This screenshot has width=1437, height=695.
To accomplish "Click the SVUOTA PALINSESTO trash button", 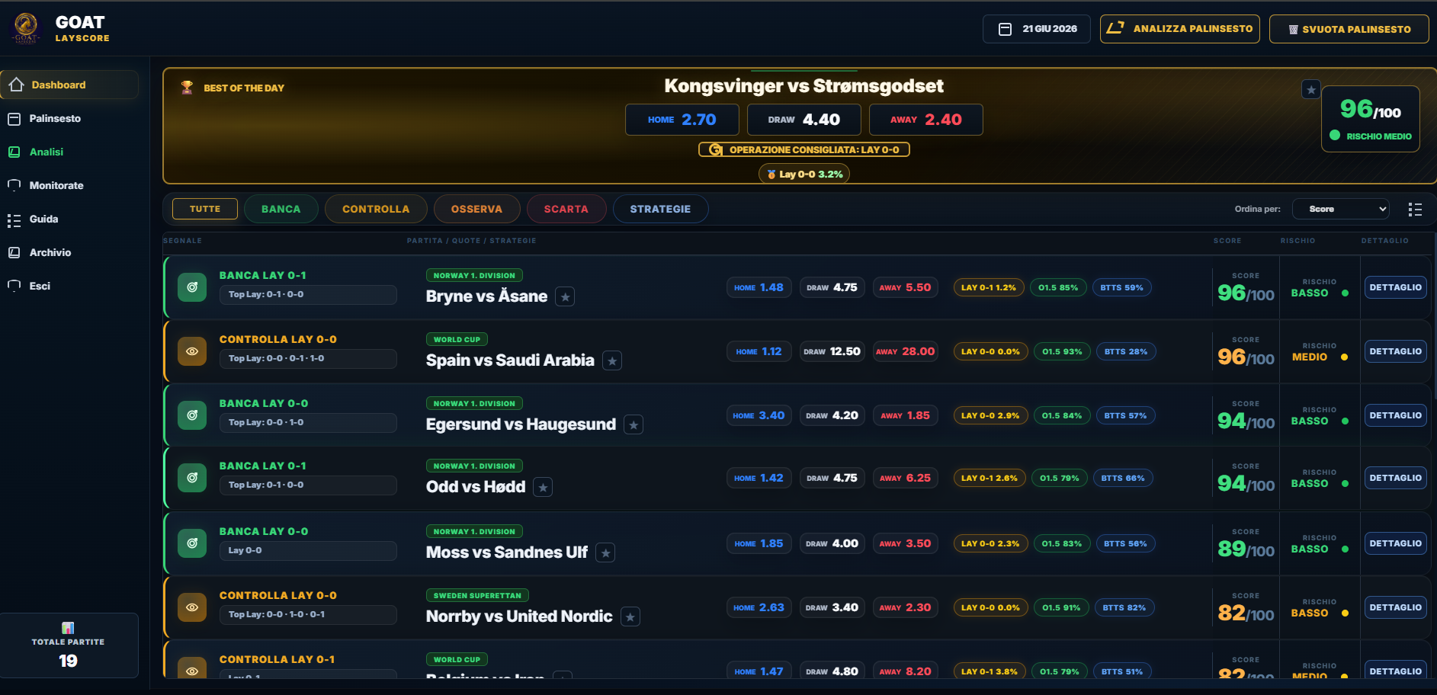I will pyautogui.click(x=1349, y=29).
